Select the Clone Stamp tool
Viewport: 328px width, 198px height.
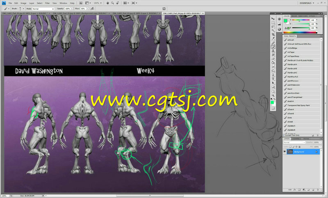pos(273,51)
